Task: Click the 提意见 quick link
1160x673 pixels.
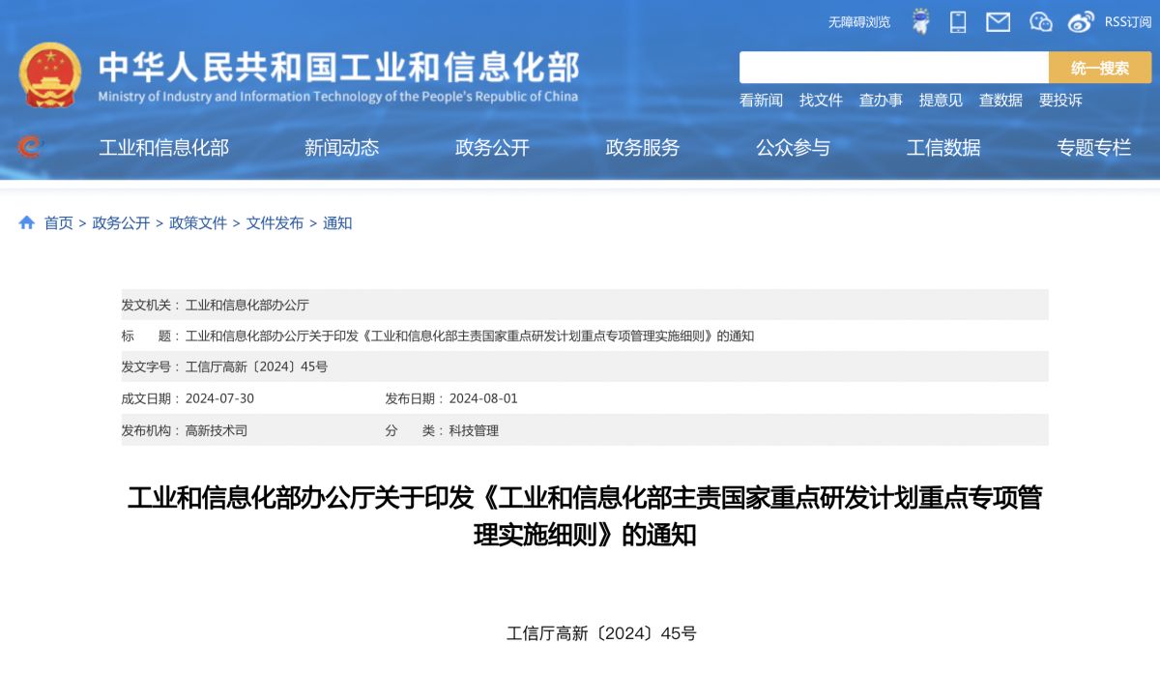Action: point(941,100)
